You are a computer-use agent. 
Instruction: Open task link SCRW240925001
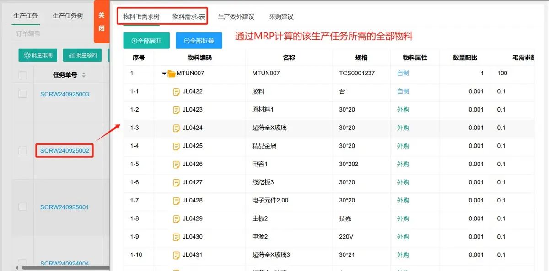pyautogui.click(x=65, y=207)
